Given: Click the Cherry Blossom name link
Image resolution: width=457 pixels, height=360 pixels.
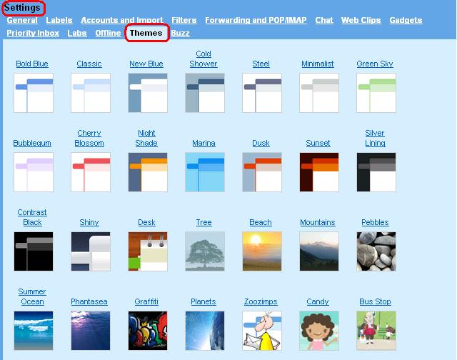Looking at the screenshot, I should [x=89, y=138].
